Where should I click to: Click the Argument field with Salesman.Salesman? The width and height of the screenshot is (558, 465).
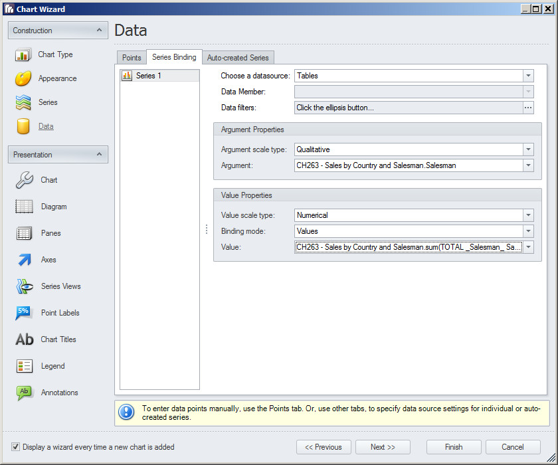(409, 165)
